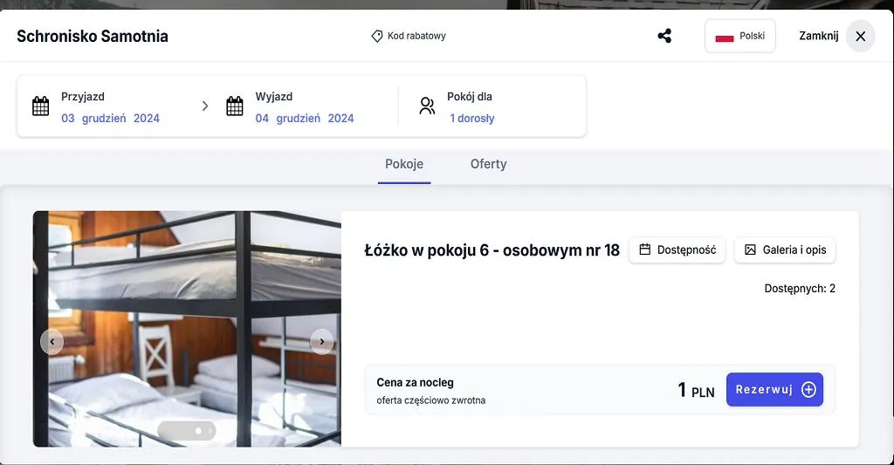Click the share icon in header
894x465 pixels.
(x=664, y=36)
